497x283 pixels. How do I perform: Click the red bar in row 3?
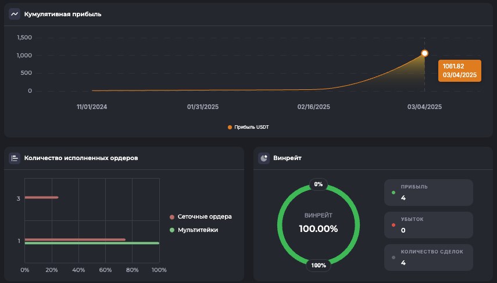click(41, 198)
